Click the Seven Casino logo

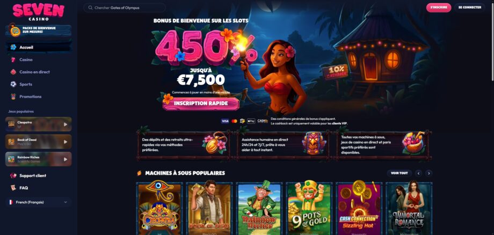[39, 12]
